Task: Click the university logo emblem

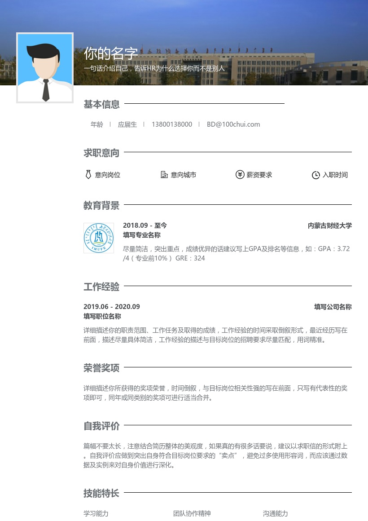Action: (99, 238)
